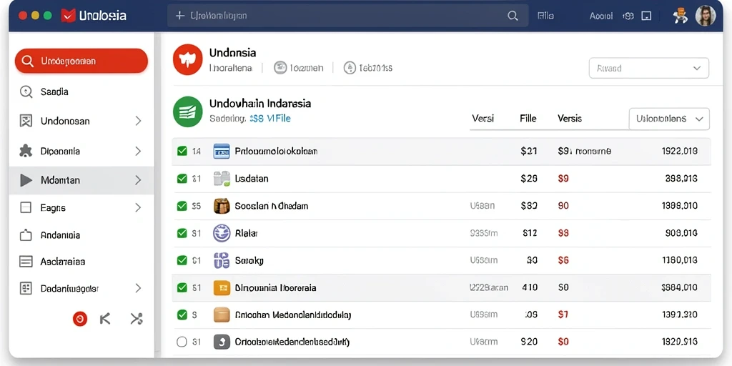Open the Ruraad dropdown at top right
The height and width of the screenshot is (366, 732).
(x=649, y=68)
